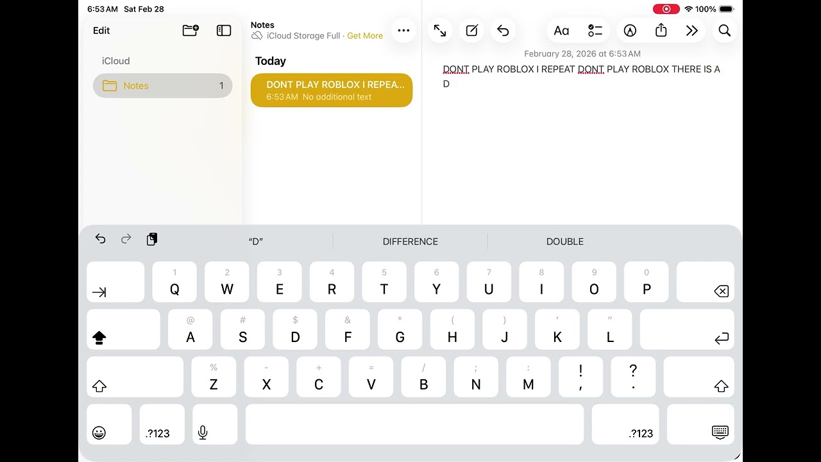This screenshot has height=462, width=821.
Task: Tap the iCloud Storage Full status text
Action: pyautogui.click(x=303, y=36)
